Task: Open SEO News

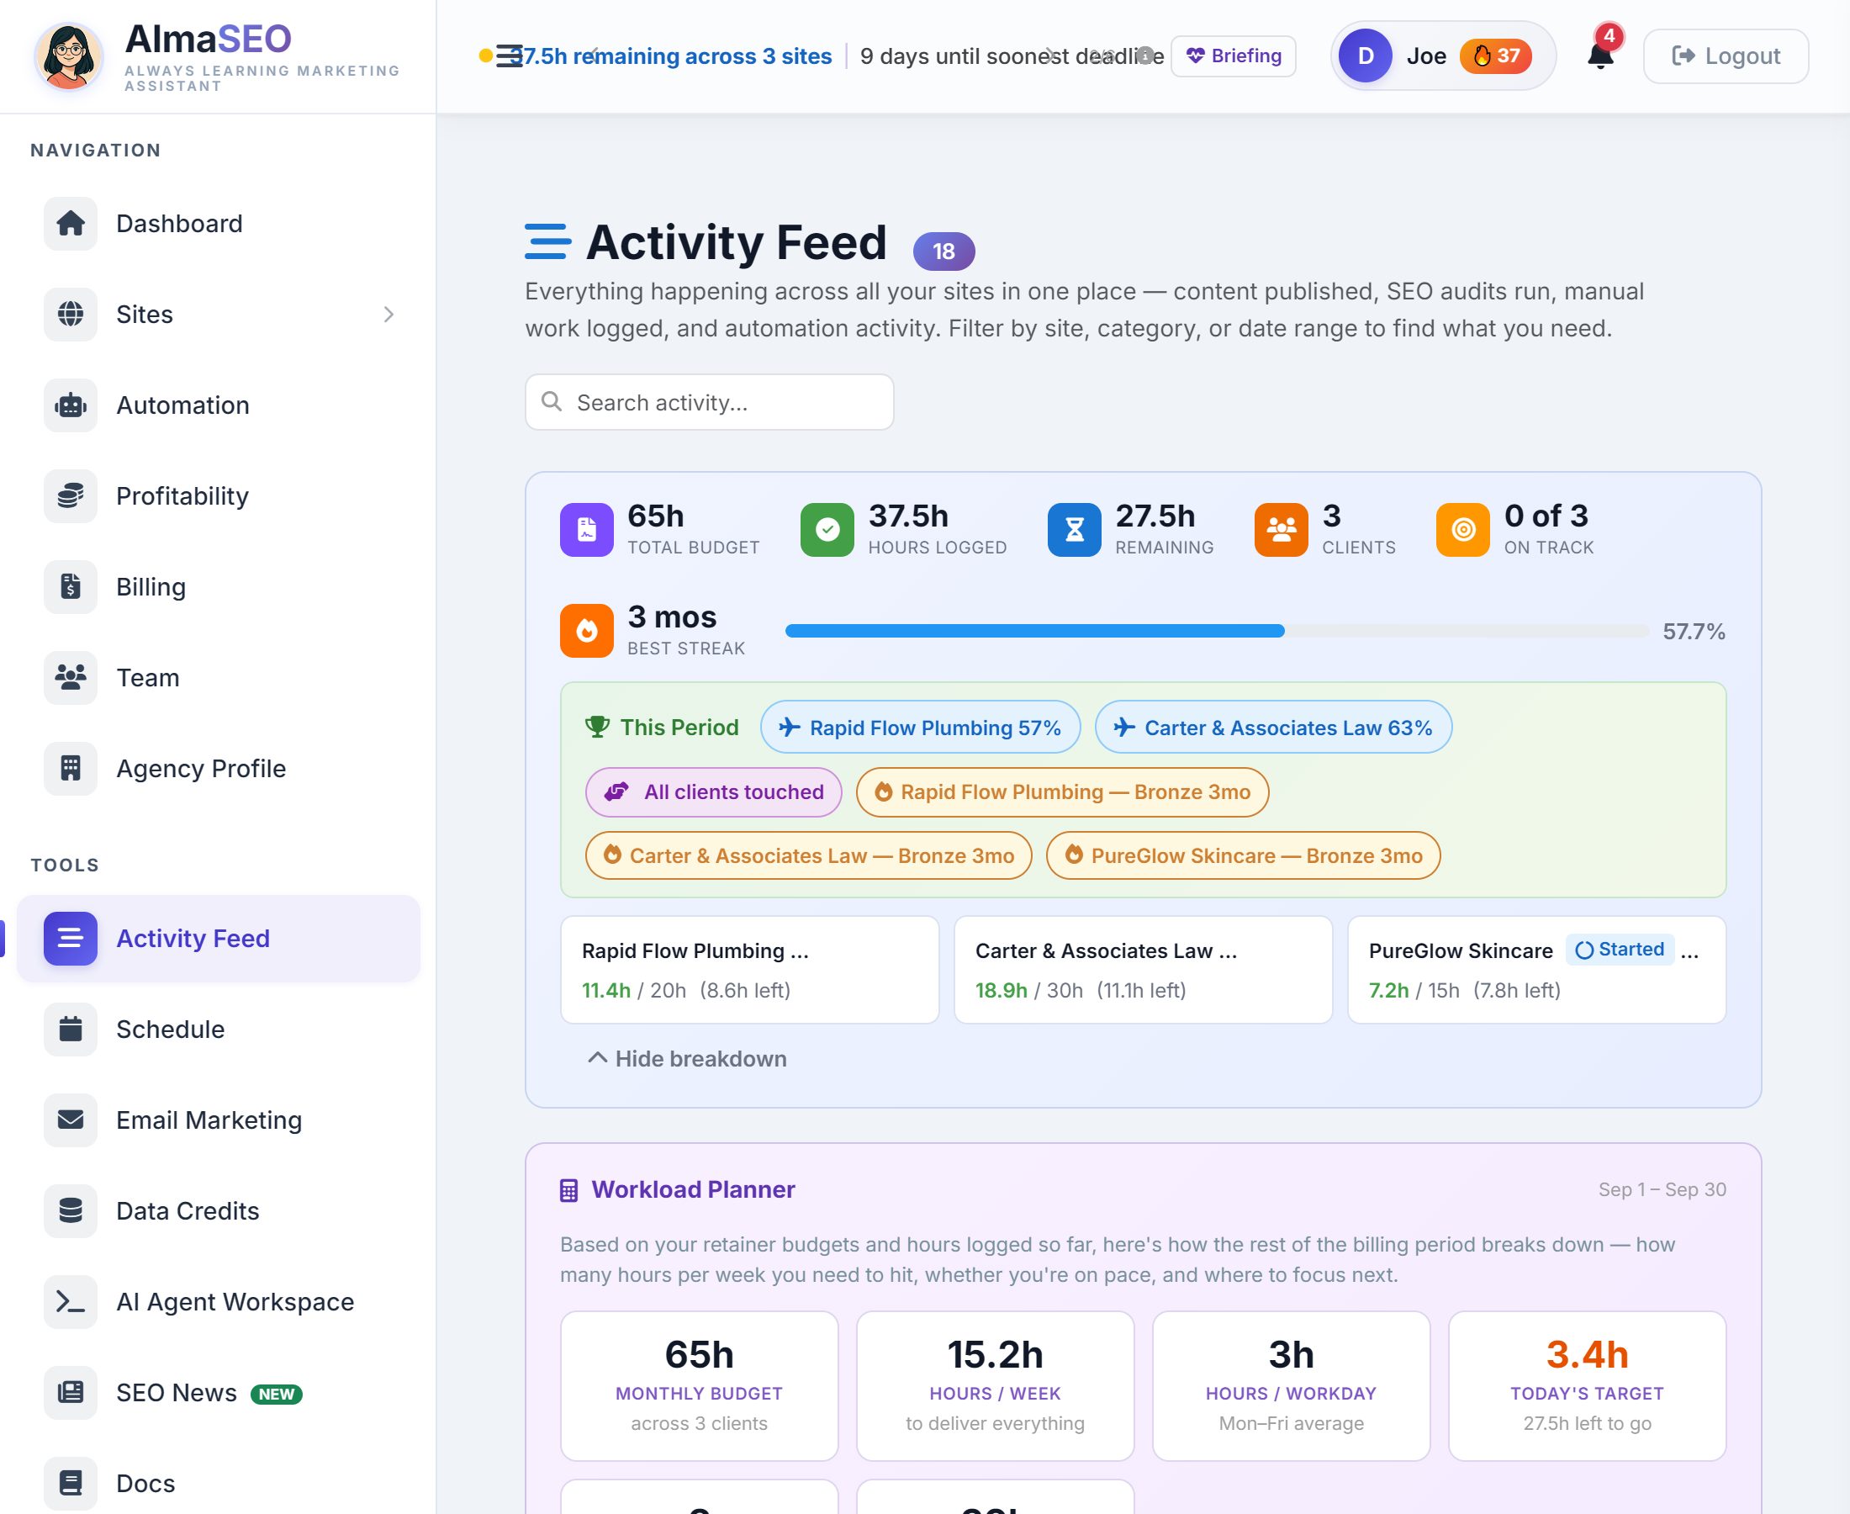Action: tap(219, 1393)
